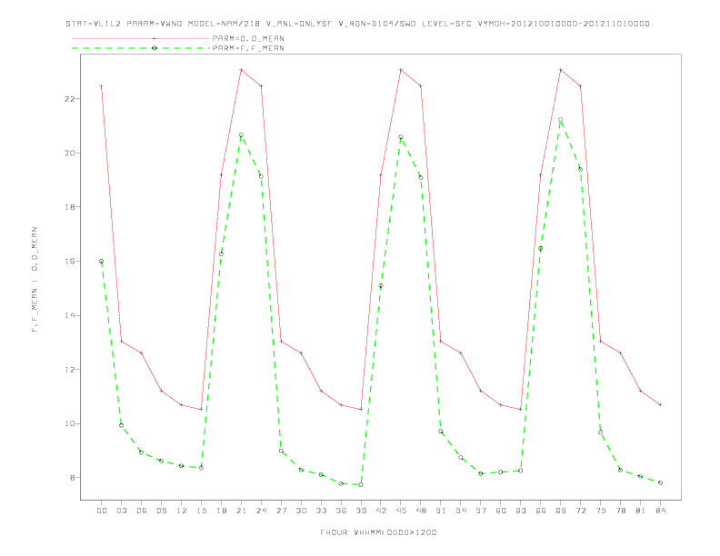Click the x-axis tick label 09
Image resolution: width=720 pixels, height=556 pixels.
pos(161,511)
